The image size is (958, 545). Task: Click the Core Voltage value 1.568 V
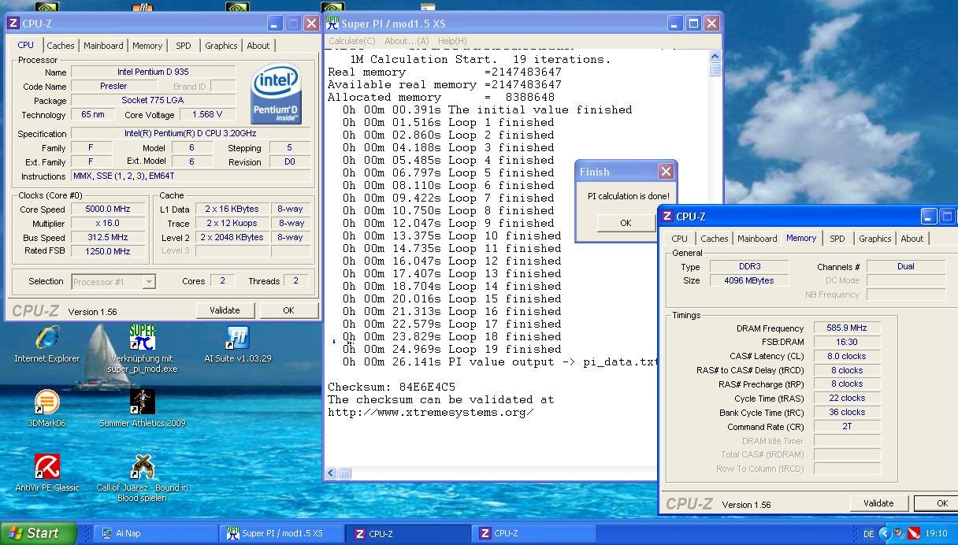click(x=207, y=114)
